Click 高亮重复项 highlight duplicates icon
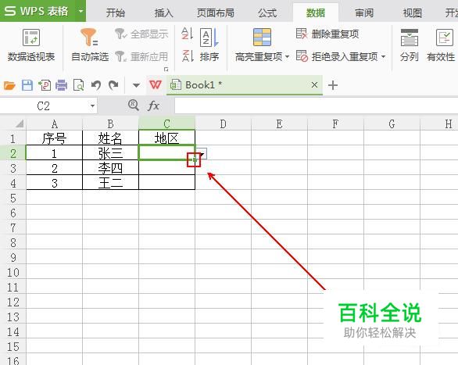The height and width of the screenshot is (365, 458). [x=262, y=37]
